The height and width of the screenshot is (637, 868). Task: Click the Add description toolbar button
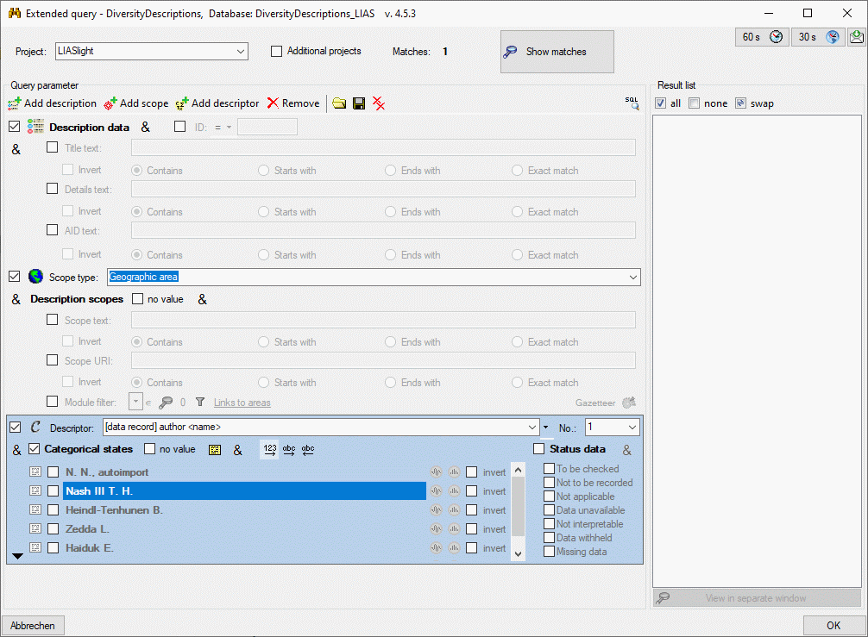(x=52, y=103)
